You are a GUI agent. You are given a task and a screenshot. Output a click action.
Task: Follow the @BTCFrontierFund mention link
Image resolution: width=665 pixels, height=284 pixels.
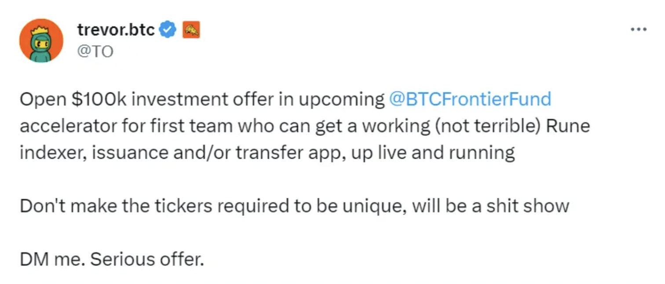pos(470,99)
